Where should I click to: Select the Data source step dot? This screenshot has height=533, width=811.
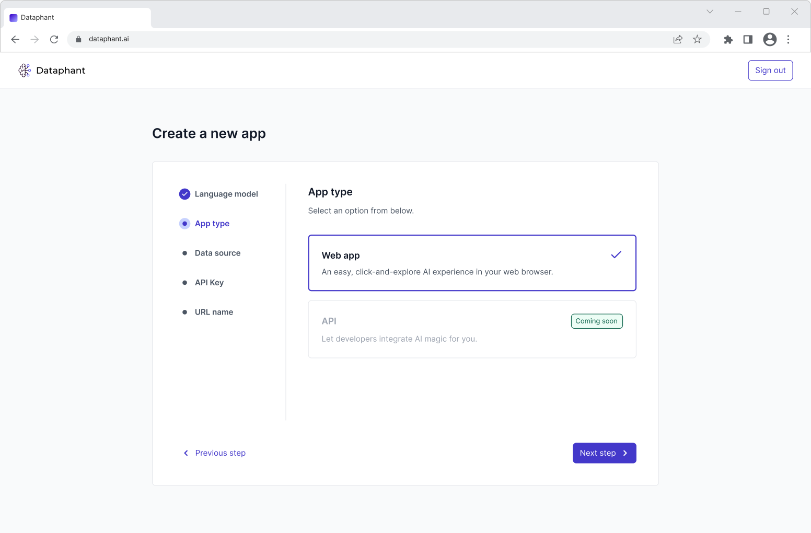coord(184,253)
